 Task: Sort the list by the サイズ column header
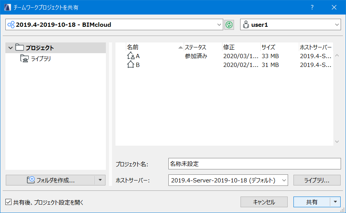(280, 47)
